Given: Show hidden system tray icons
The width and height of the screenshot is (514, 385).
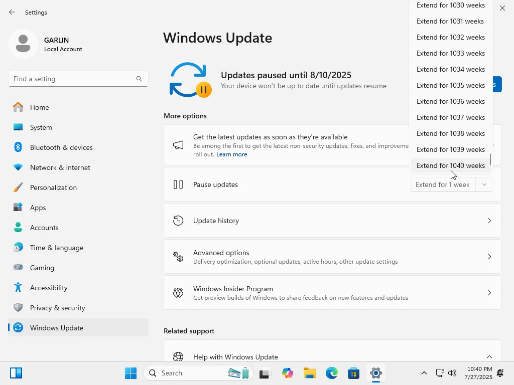Looking at the screenshot, I should (424, 373).
